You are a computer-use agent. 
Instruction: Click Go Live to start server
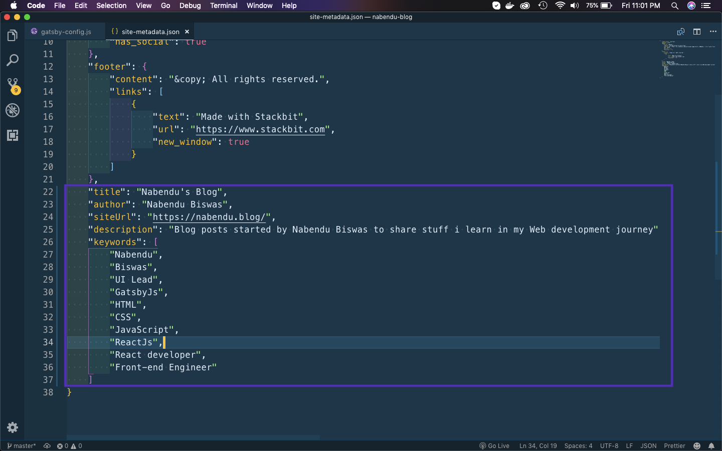point(494,445)
